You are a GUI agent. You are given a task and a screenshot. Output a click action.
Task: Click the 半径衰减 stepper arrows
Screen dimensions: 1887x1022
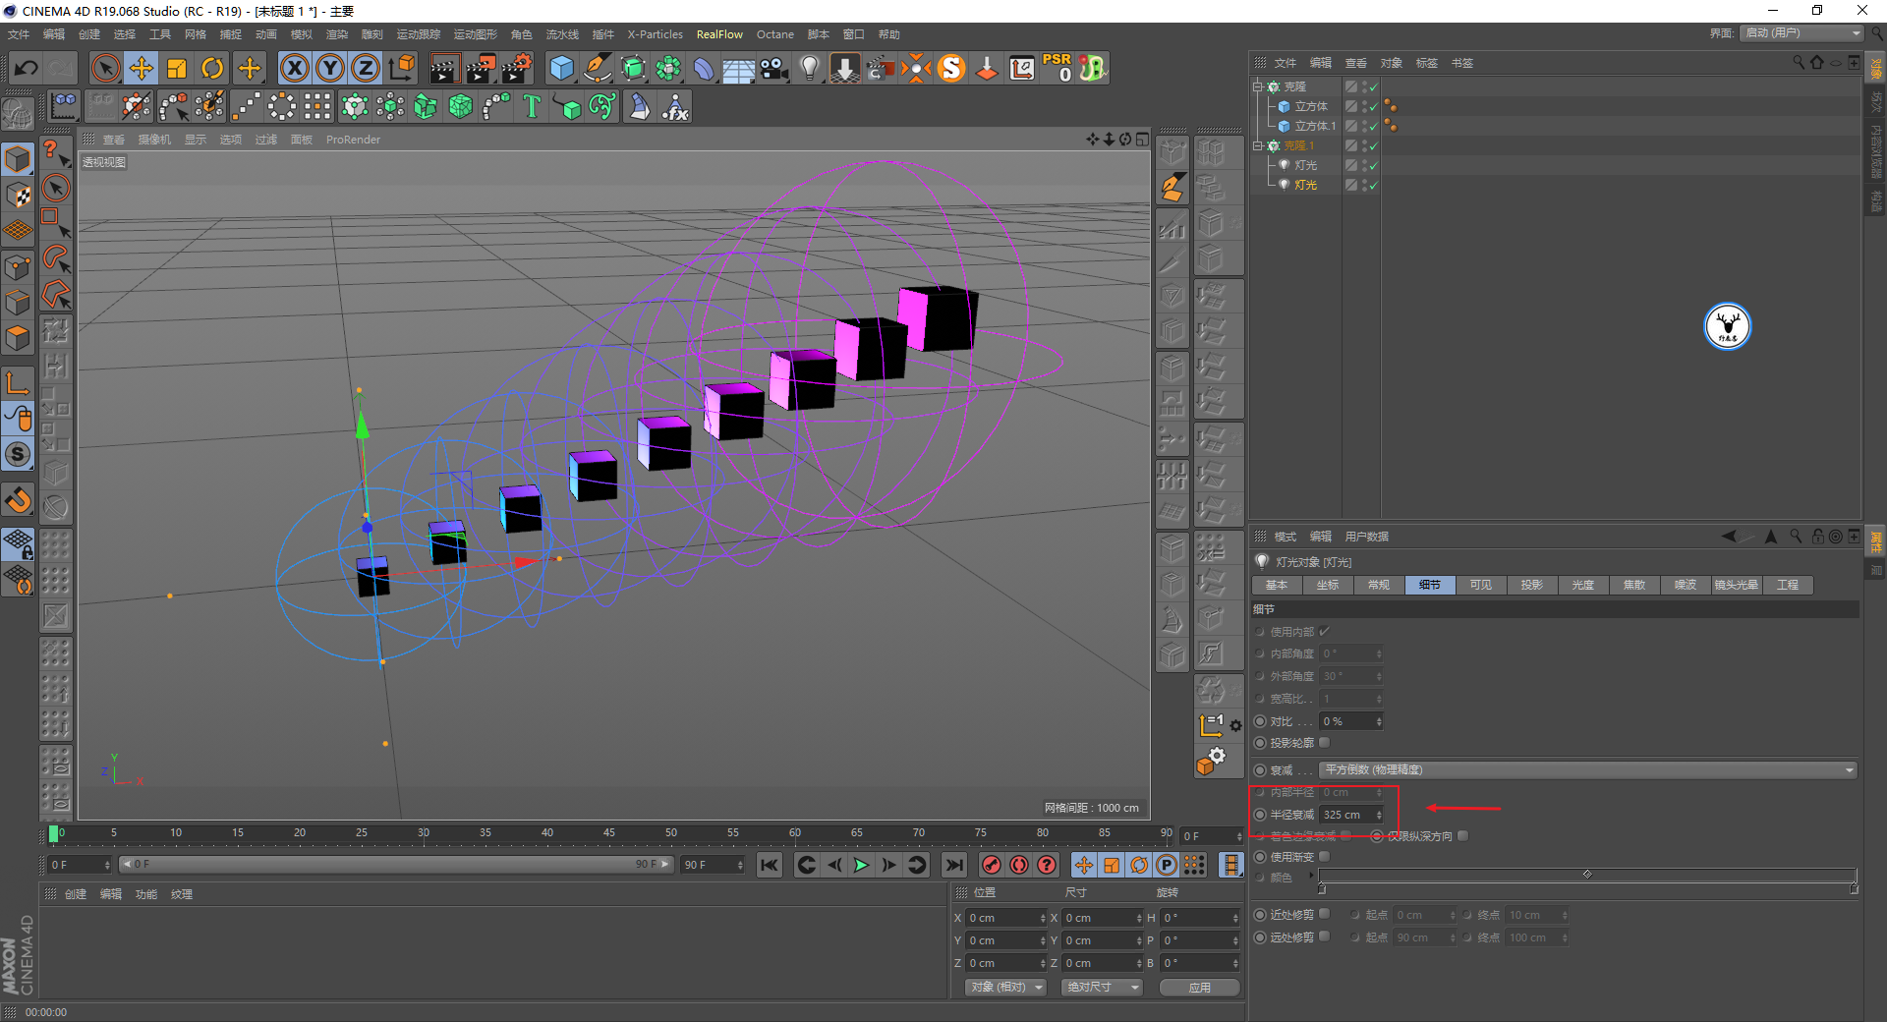pyautogui.click(x=1379, y=815)
